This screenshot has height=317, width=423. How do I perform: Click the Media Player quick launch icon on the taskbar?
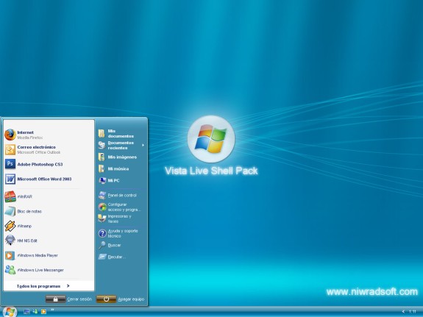point(43,312)
